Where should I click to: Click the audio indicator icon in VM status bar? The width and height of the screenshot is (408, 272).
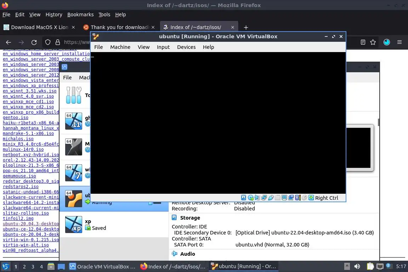tap(257, 198)
